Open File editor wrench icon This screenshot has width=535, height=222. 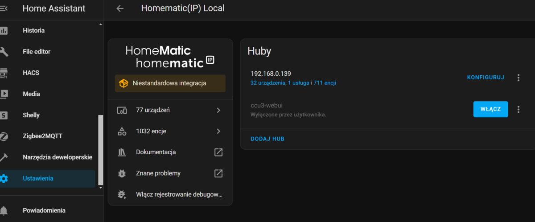point(4,52)
